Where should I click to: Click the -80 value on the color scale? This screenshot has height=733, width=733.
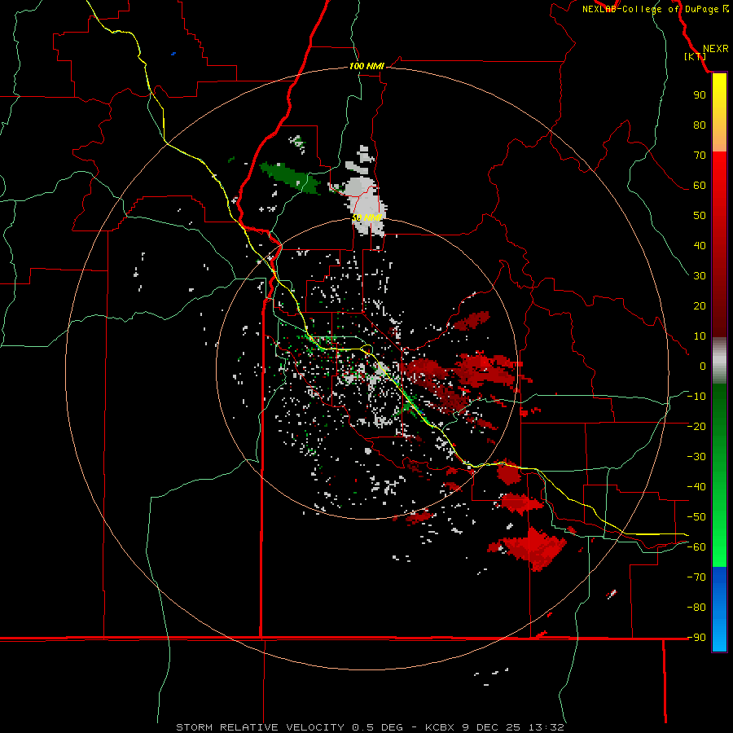[x=696, y=608]
